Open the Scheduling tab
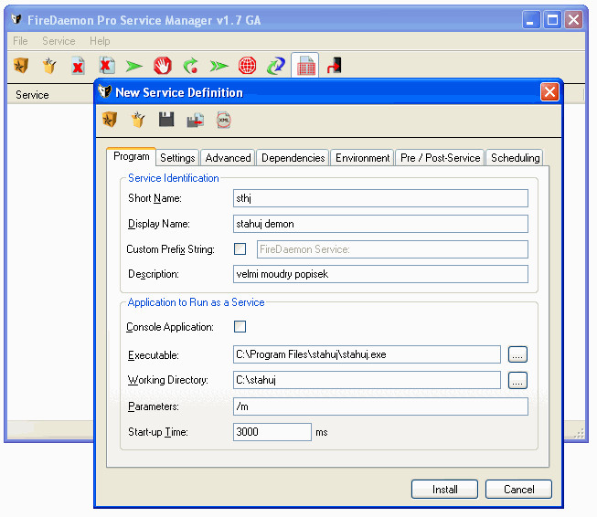This screenshot has height=517, width=597. (515, 157)
